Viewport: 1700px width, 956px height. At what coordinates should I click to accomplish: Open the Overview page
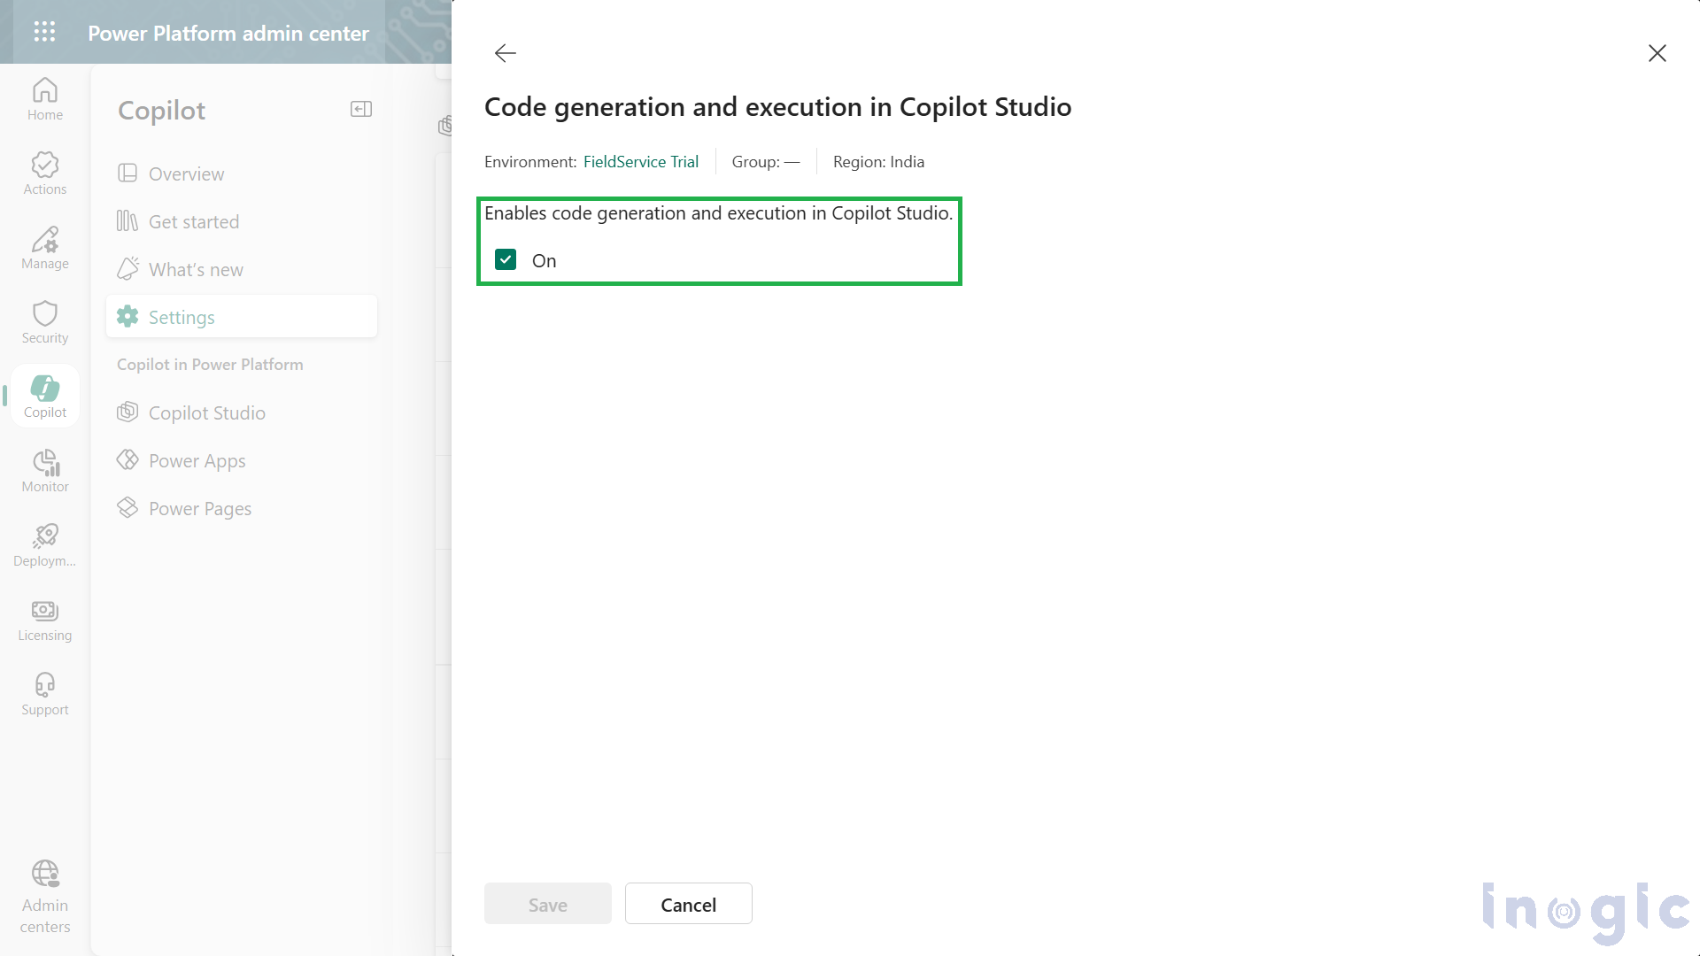(186, 173)
